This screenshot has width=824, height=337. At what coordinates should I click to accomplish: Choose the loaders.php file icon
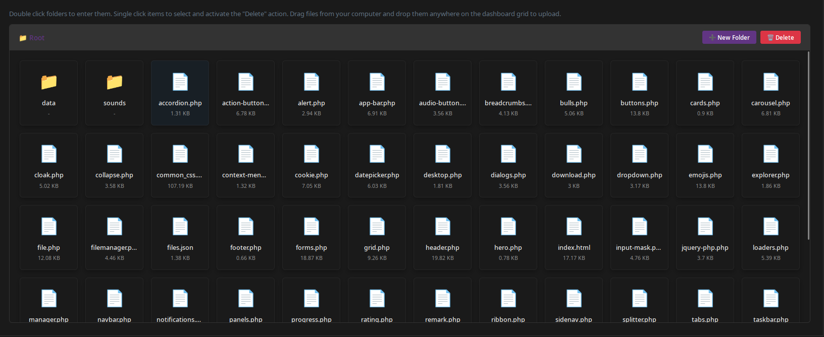tap(771, 227)
